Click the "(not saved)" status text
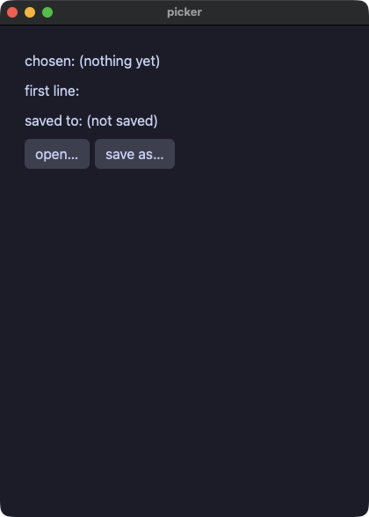 122,121
